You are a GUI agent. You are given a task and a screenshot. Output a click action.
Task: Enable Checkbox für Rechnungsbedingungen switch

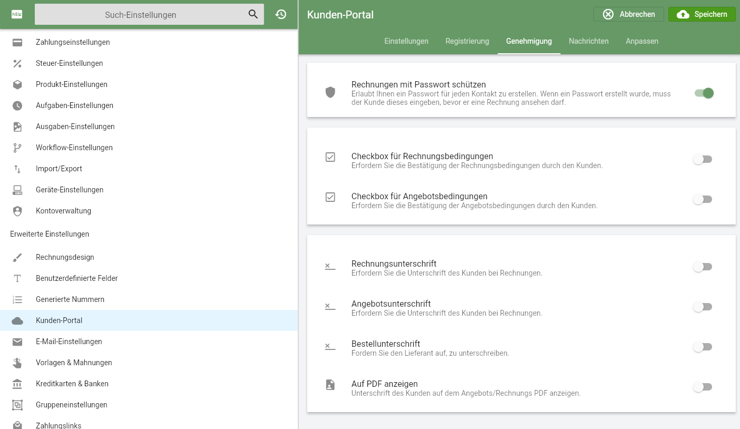click(x=703, y=159)
